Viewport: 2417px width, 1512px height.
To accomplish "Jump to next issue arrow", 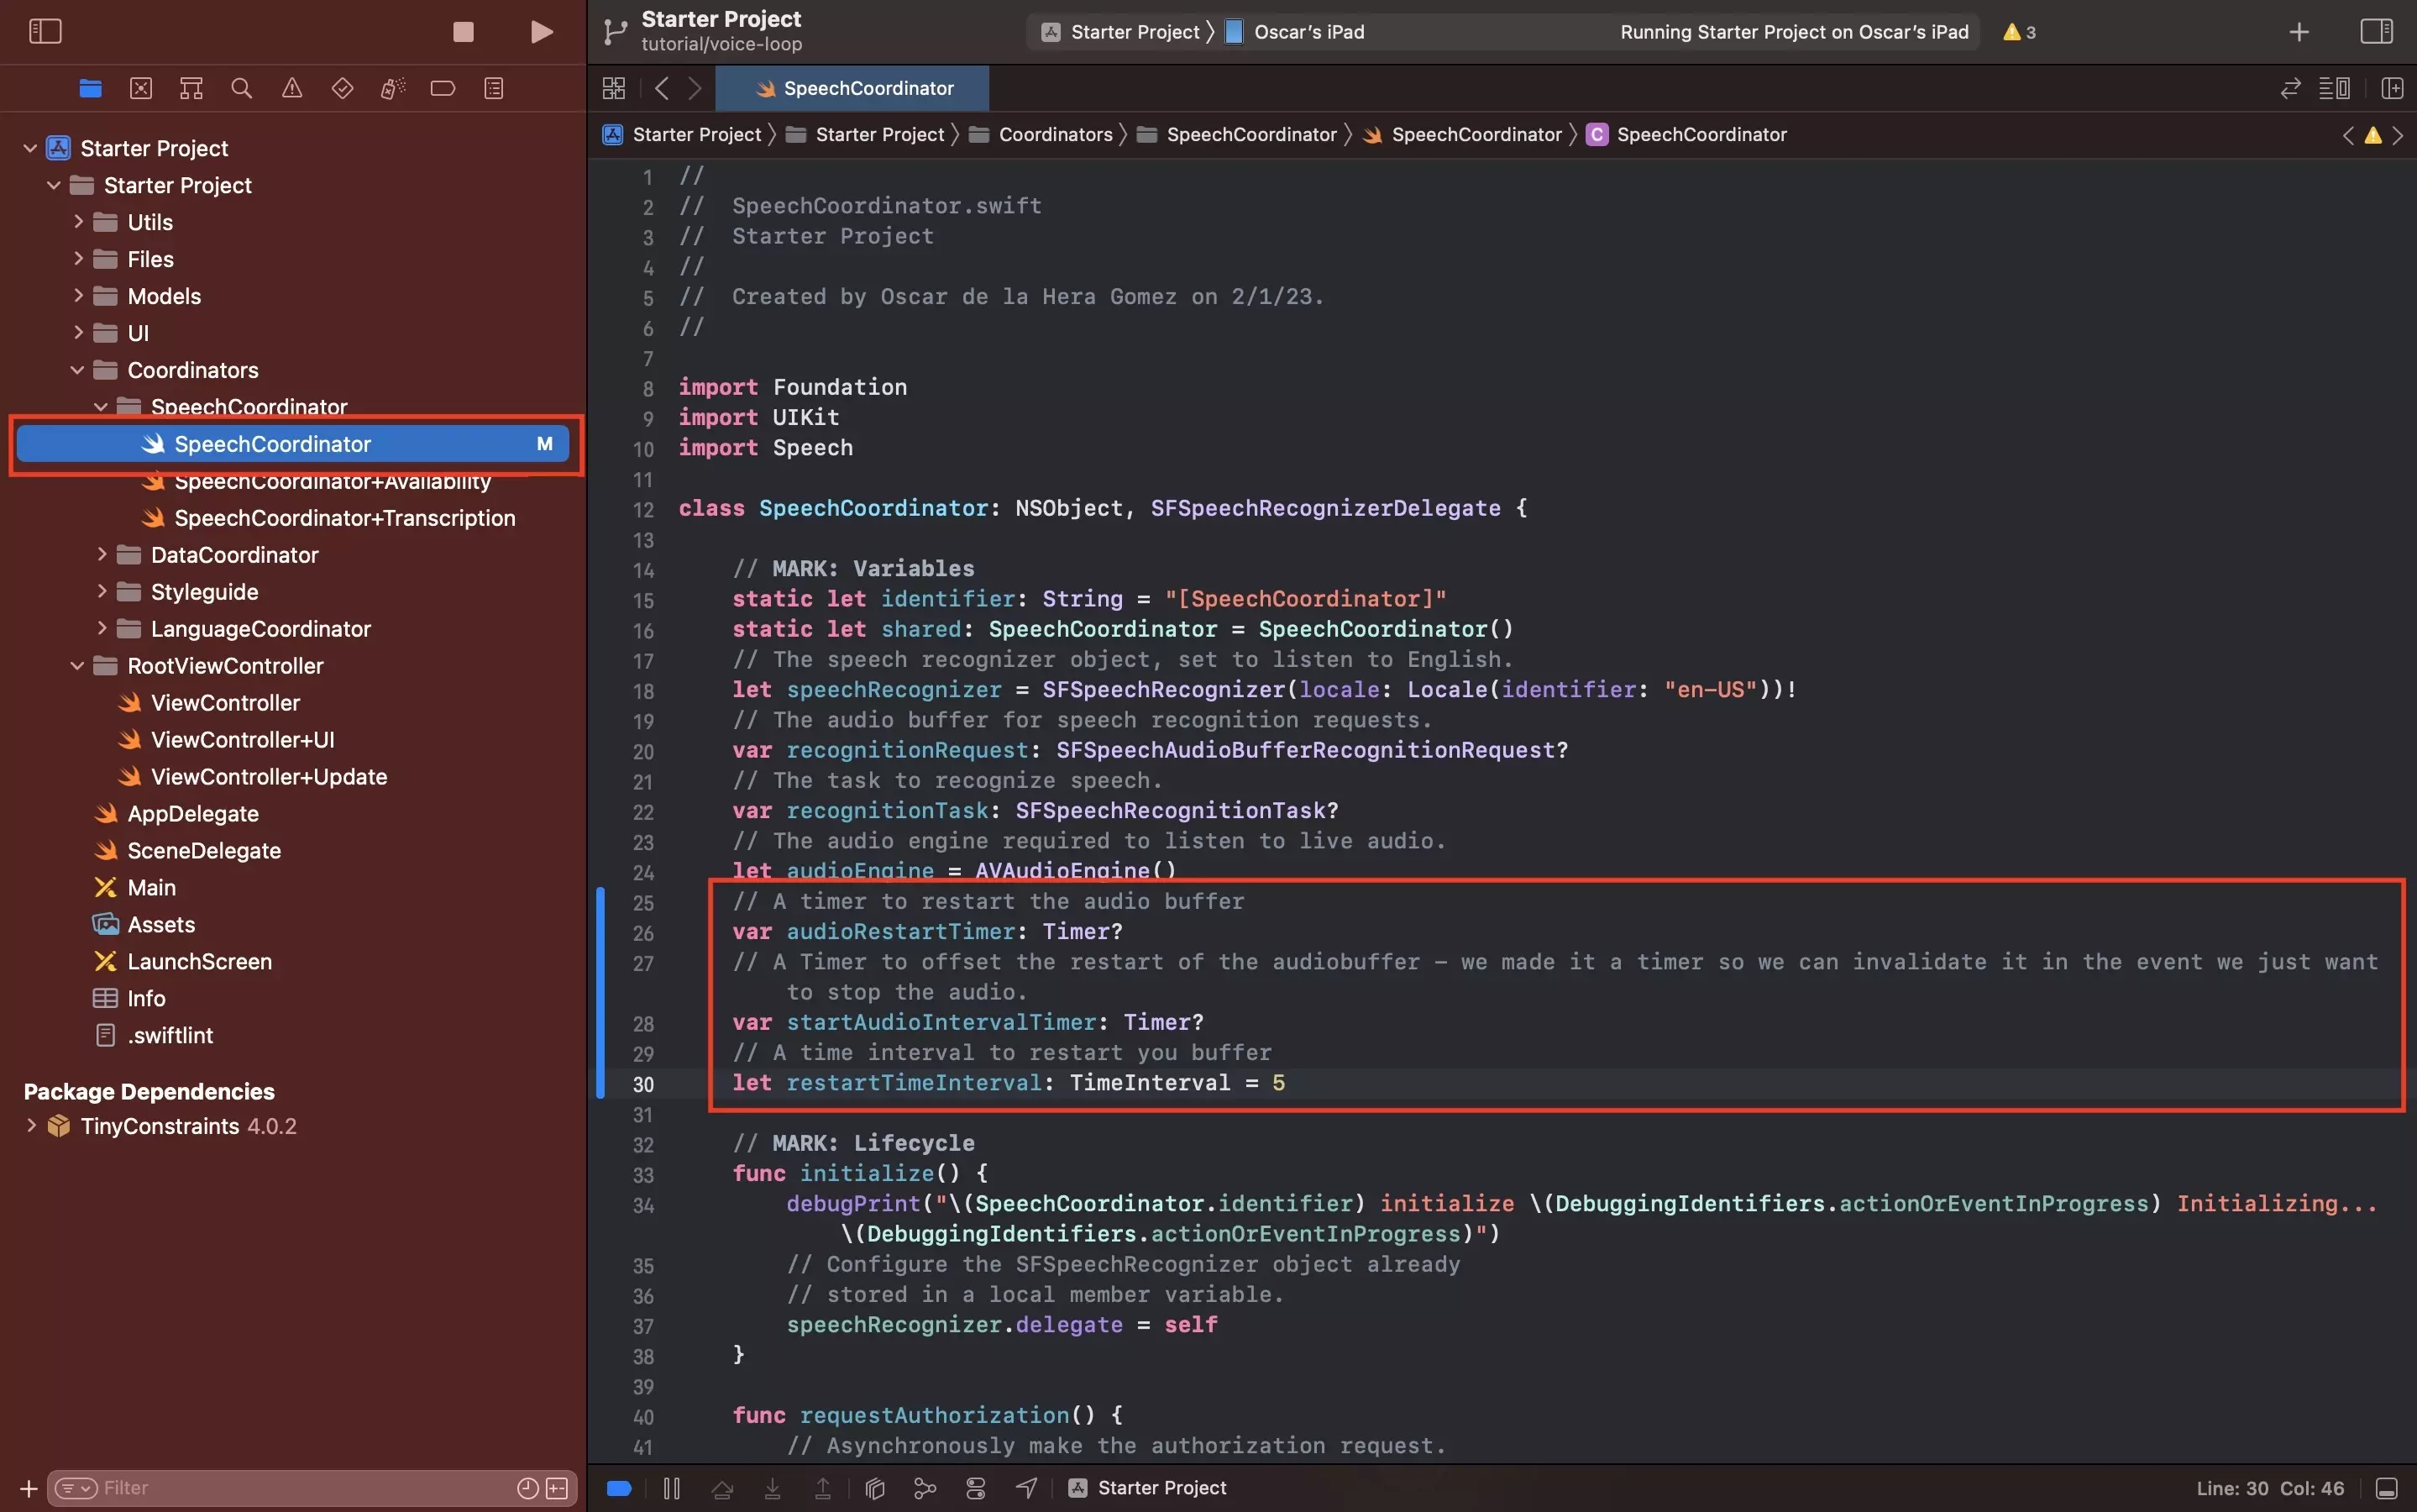I will [2398, 135].
